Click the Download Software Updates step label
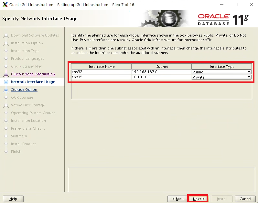This screenshot has height=203, width=258. point(35,35)
